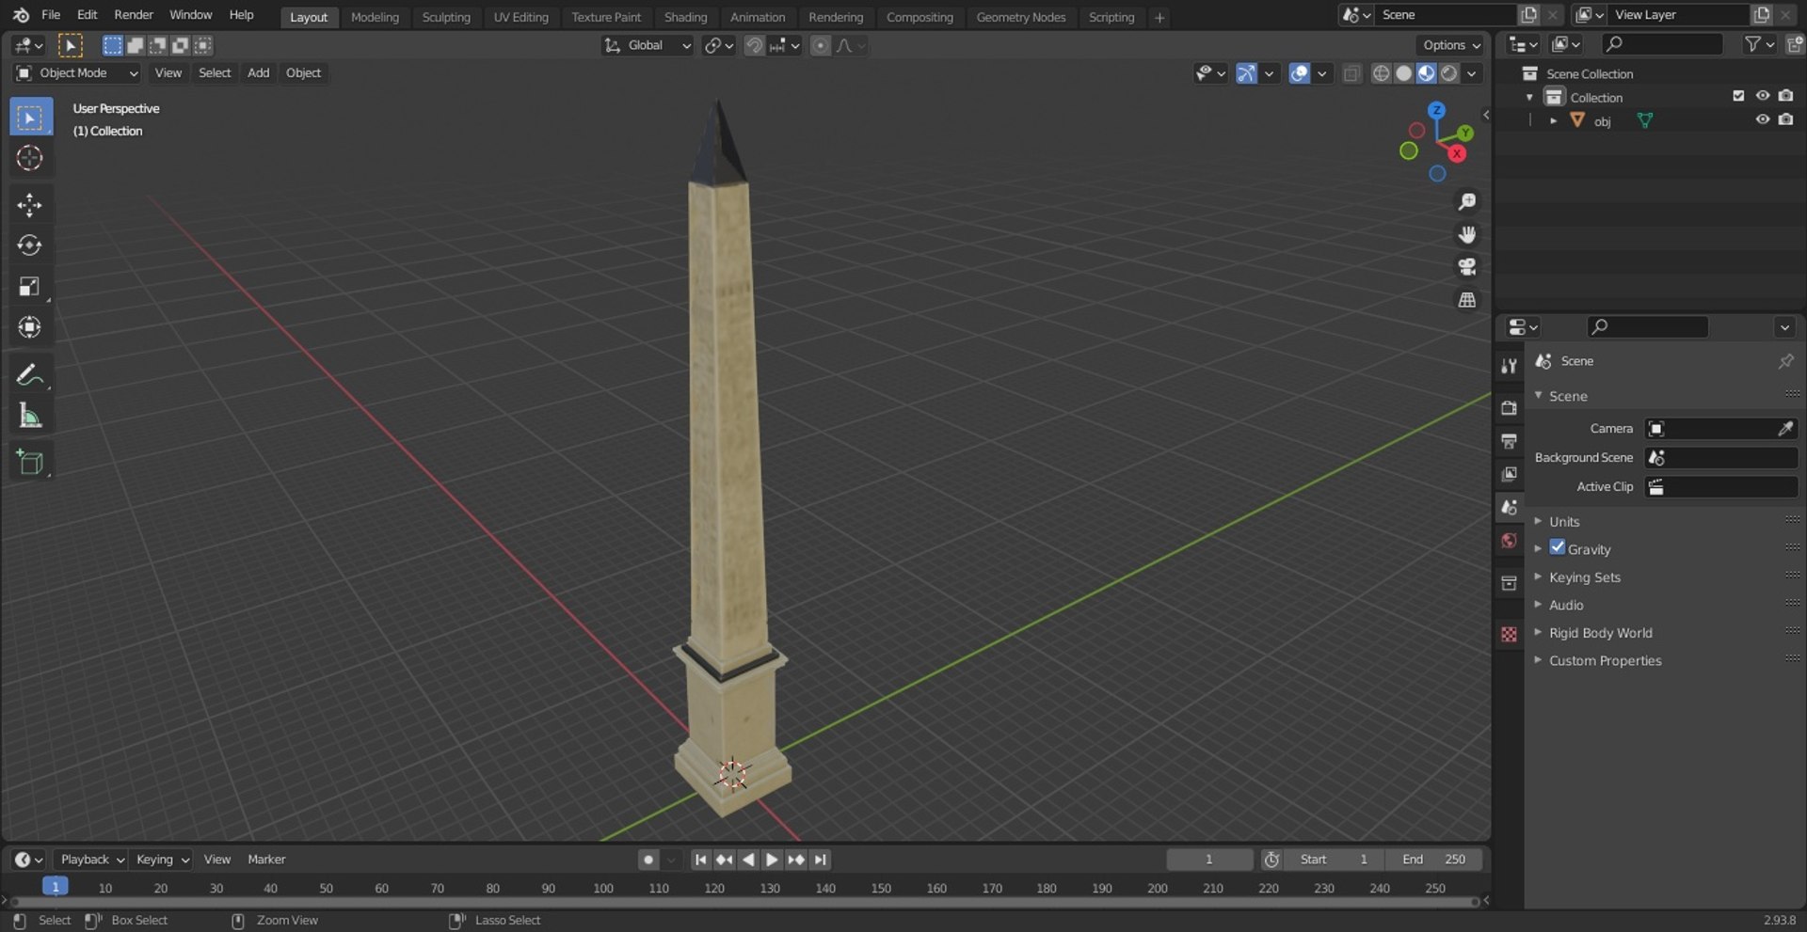Activate the Move tool
Viewport: 1807px width, 932px height.
[30, 205]
